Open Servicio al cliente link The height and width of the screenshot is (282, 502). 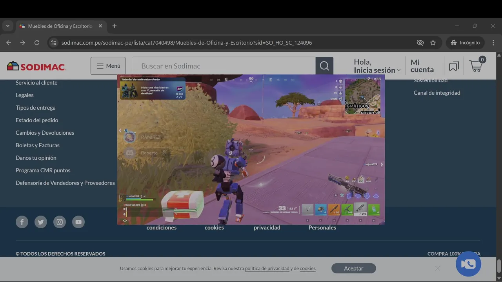click(36, 83)
